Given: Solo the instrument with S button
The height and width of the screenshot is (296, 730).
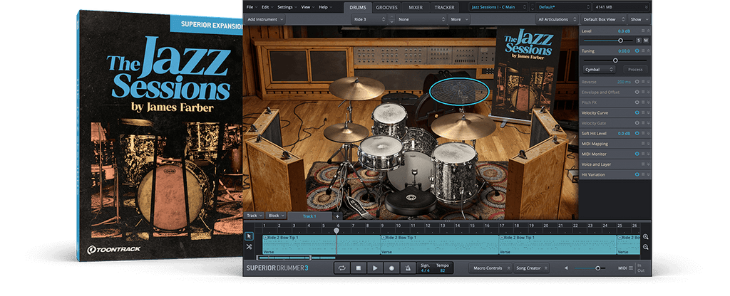Looking at the screenshot, I should pyautogui.click(x=639, y=41).
